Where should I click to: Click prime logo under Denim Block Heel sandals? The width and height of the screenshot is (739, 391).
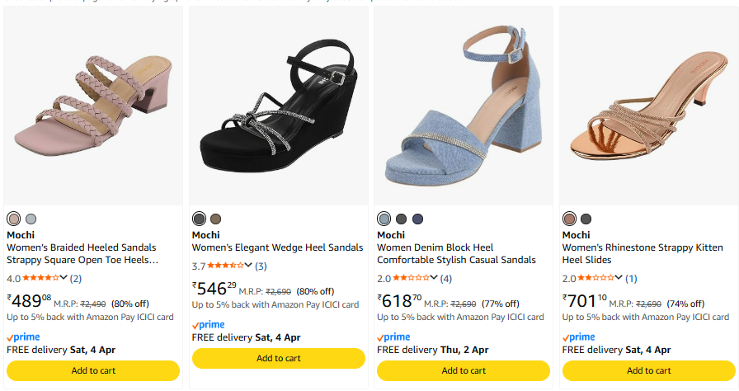(x=393, y=337)
